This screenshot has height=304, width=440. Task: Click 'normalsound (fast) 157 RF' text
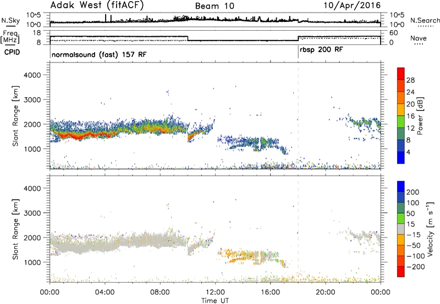[x=99, y=54]
